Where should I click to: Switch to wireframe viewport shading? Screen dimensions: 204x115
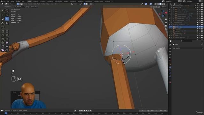pyautogui.click(x=158, y=4)
